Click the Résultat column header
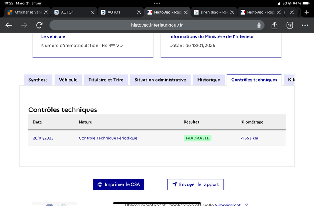This screenshot has height=206, width=314. pyautogui.click(x=192, y=122)
